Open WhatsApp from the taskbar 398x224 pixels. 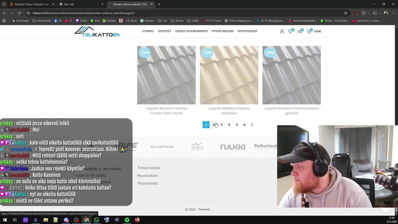coord(96,220)
